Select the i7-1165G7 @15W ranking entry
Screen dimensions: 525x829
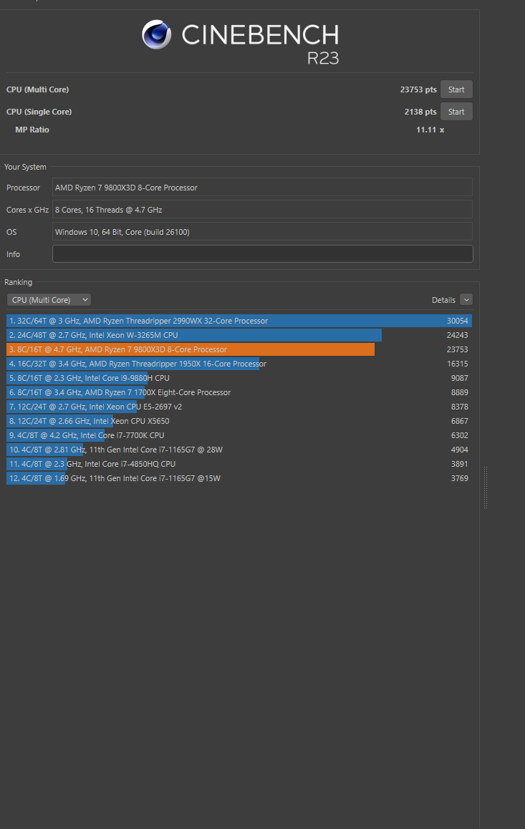pos(239,478)
